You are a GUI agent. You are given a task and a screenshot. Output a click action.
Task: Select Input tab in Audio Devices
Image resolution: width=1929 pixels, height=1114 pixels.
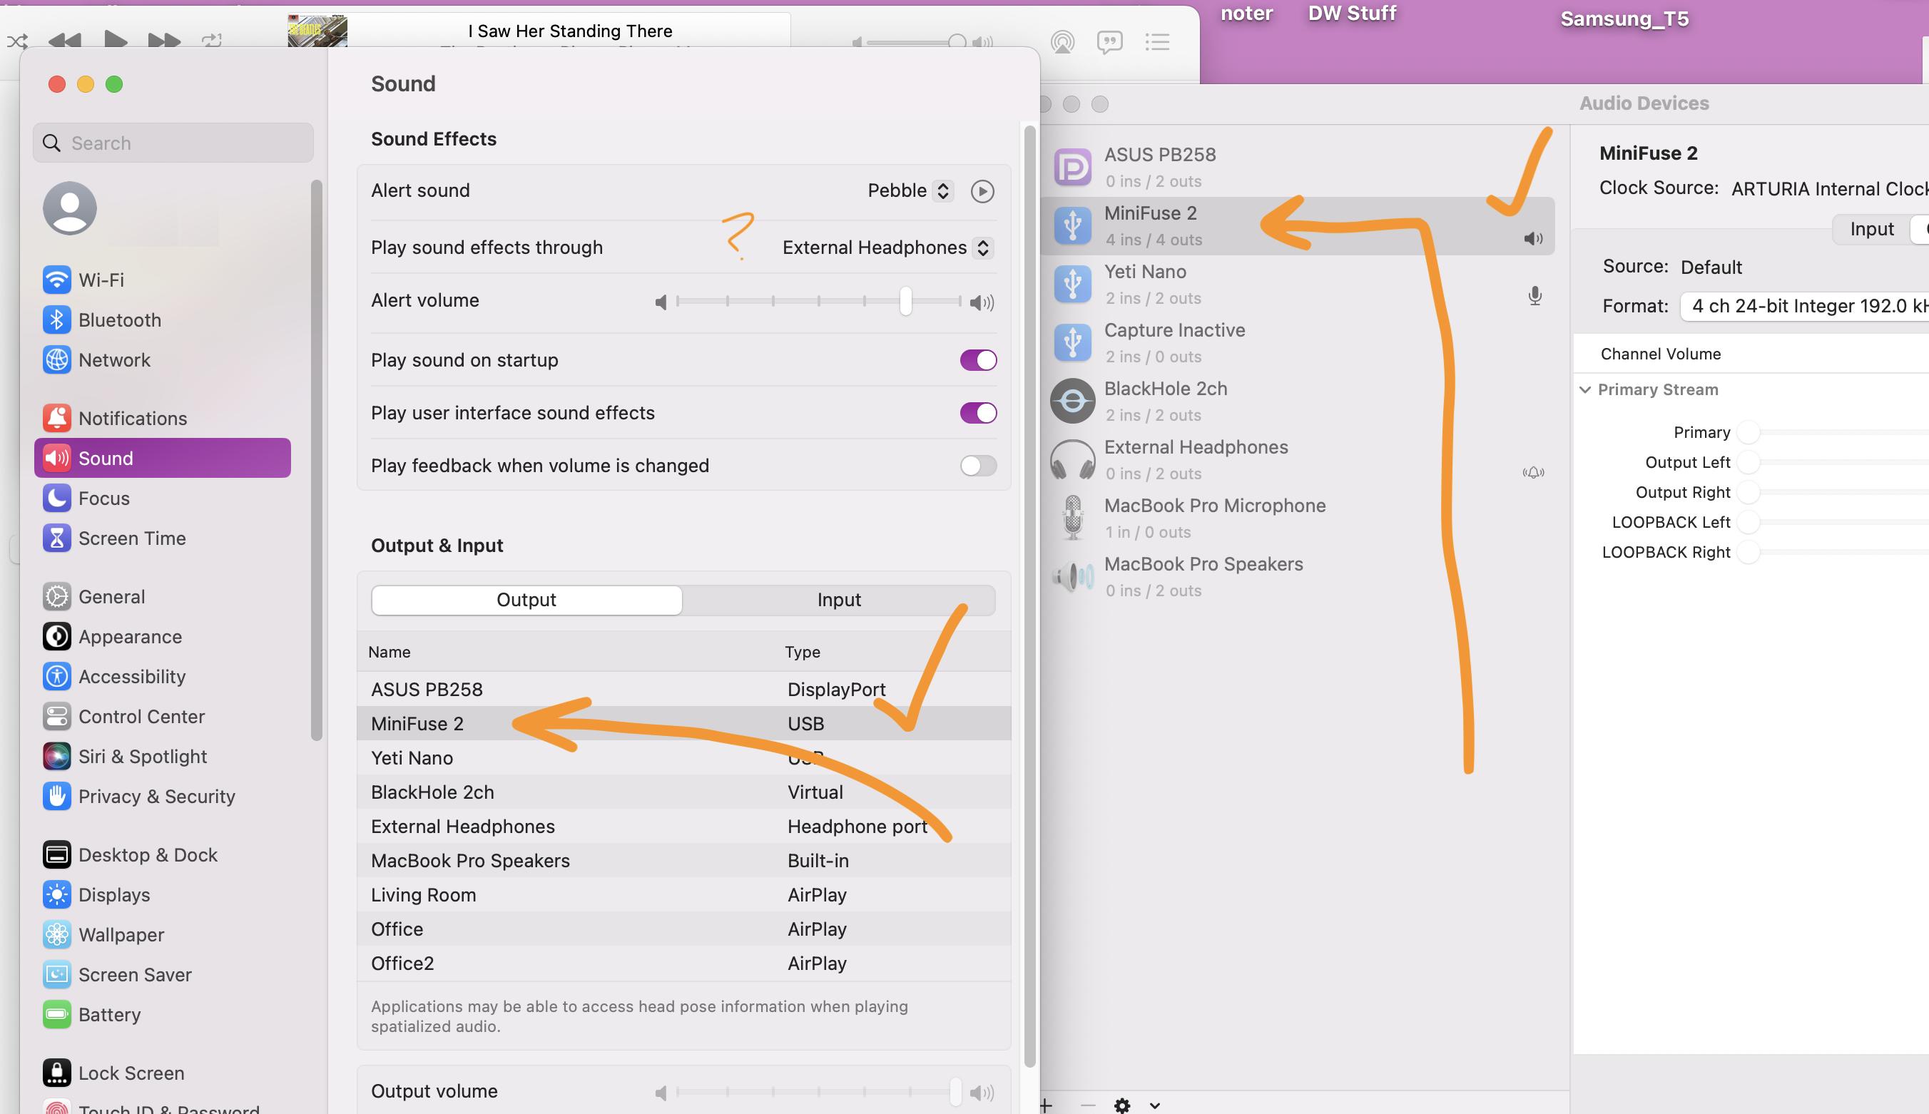click(x=1872, y=229)
